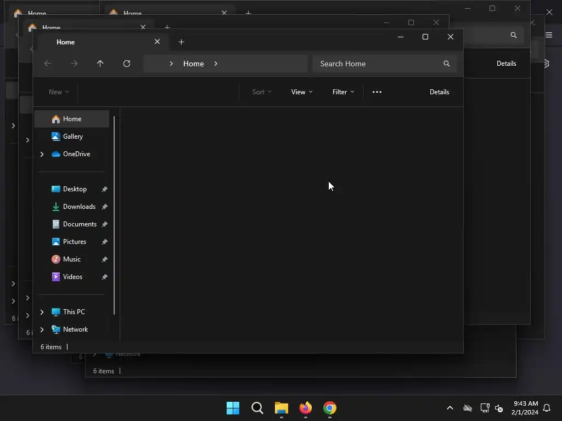Image resolution: width=562 pixels, height=421 pixels.
Task: Open the pinned Videos folder
Action: pos(72,277)
